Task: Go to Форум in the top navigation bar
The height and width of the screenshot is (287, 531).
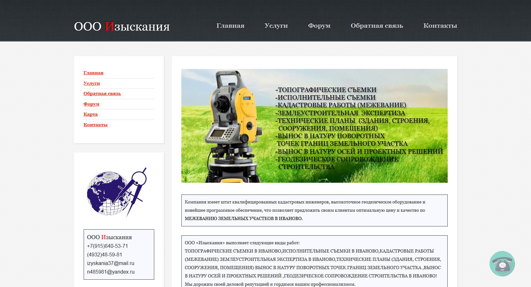Action: (319, 26)
